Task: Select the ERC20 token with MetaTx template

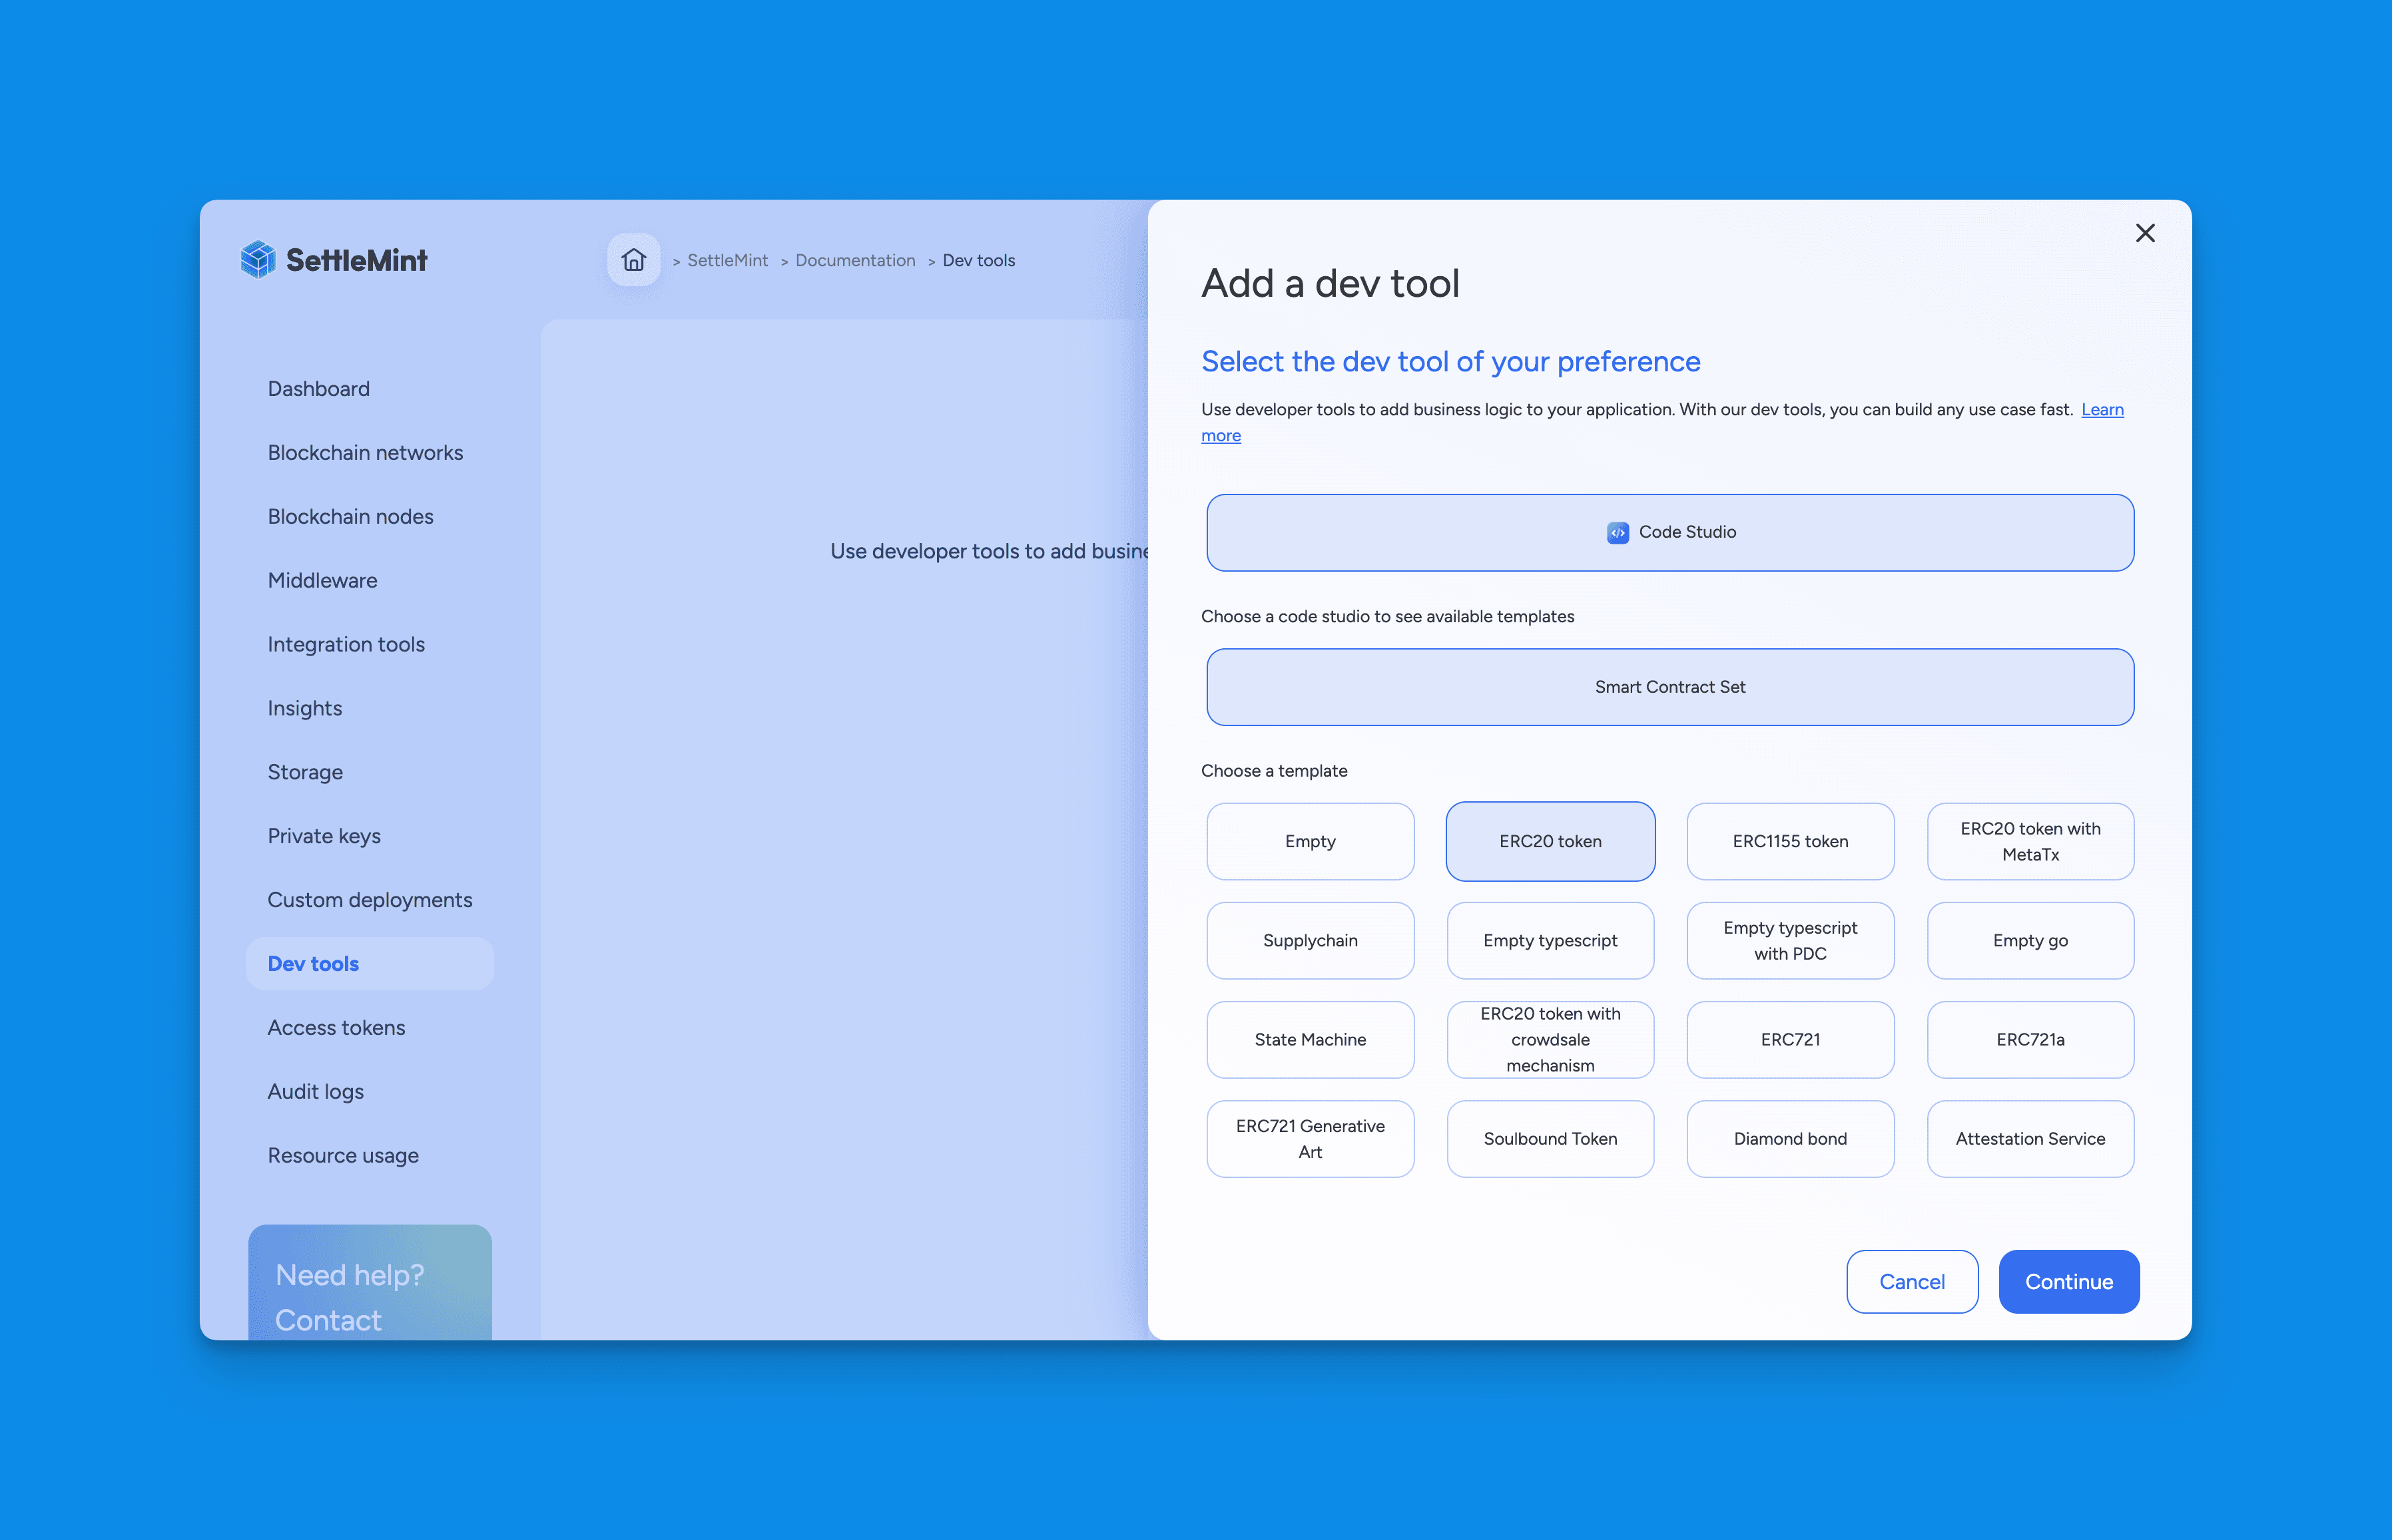Action: pos(2028,840)
